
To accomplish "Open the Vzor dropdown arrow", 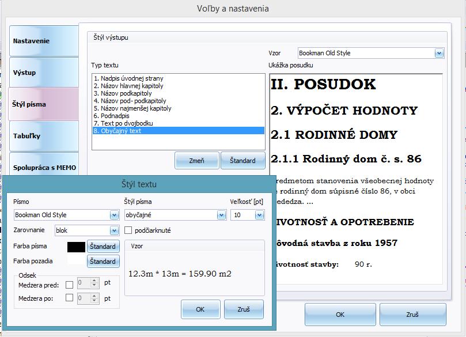I will (x=439, y=53).
